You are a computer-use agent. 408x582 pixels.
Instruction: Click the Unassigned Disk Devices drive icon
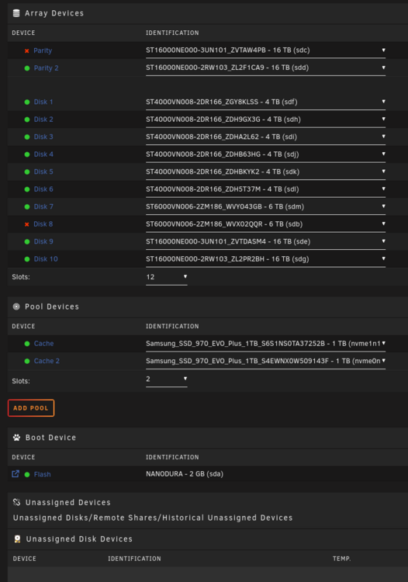click(x=17, y=539)
